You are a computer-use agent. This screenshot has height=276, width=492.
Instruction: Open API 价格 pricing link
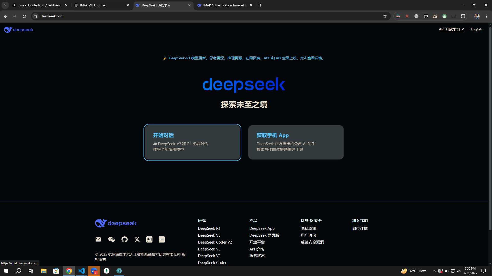pos(257,249)
